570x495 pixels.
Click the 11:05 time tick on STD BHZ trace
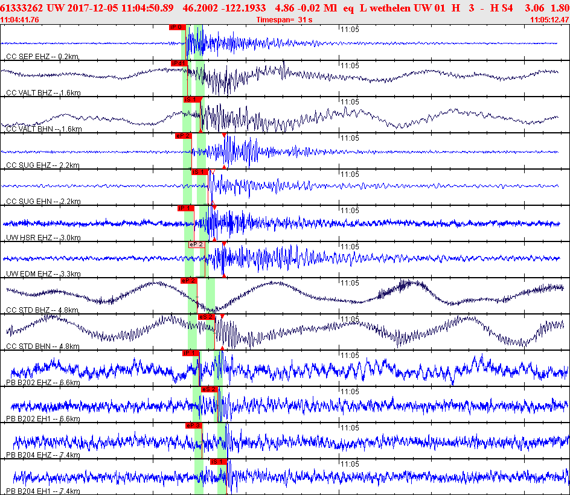[x=350, y=283]
